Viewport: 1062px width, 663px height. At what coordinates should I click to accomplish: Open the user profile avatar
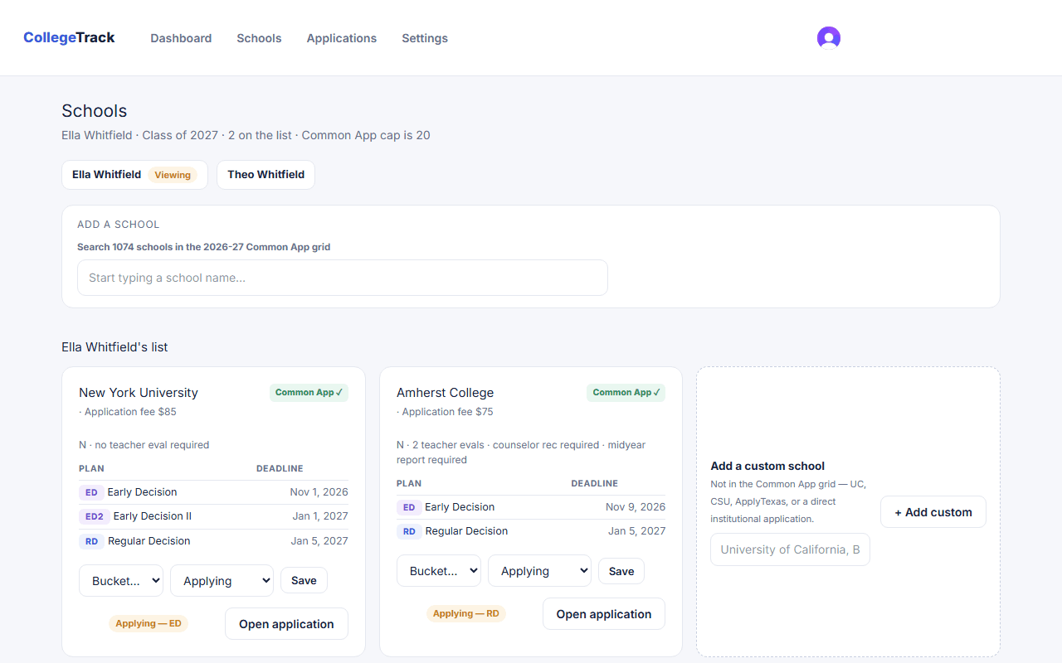(829, 38)
